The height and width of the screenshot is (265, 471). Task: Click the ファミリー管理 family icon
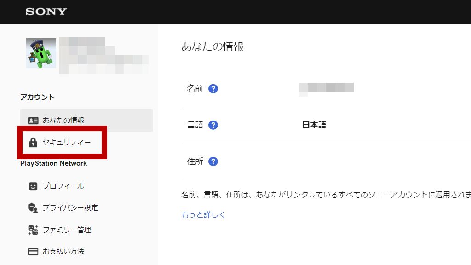(x=33, y=230)
